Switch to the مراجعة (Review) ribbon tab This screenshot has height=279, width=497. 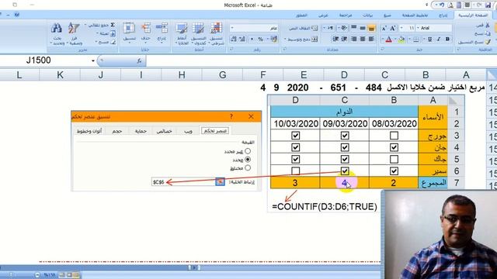[346, 15]
